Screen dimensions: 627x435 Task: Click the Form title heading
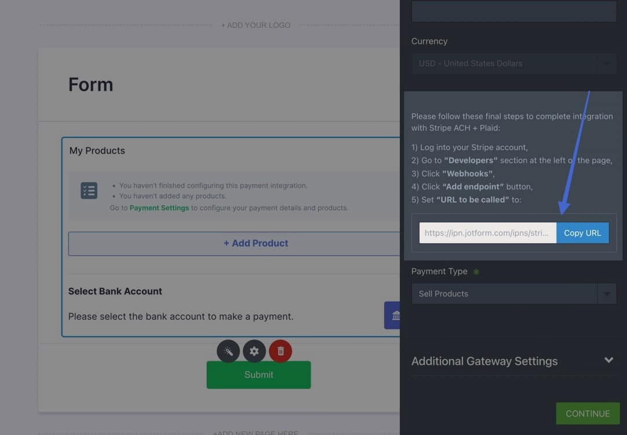point(91,85)
